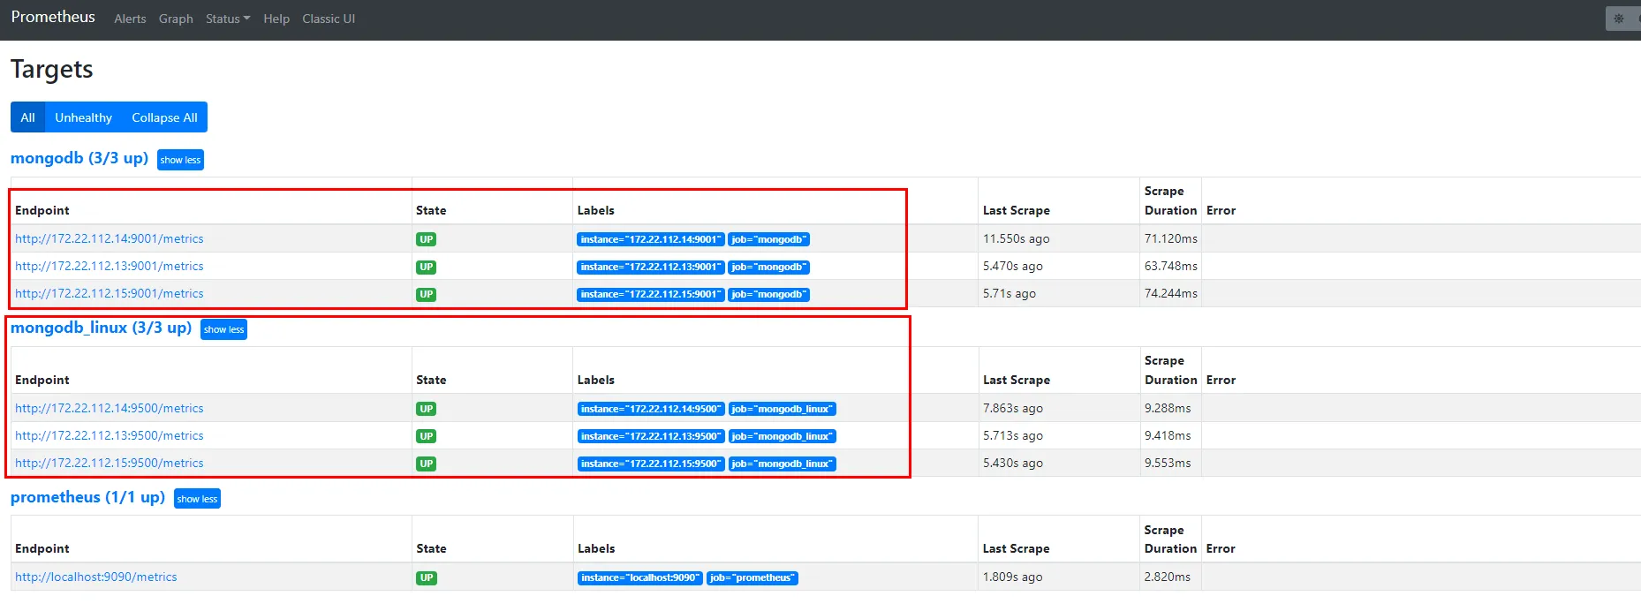
Task: Toggle the theme switch icon in navbar
Action: [x=1619, y=19]
